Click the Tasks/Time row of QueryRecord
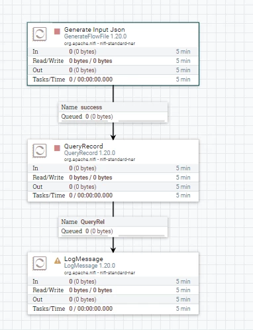The image size is (253, 330). click(x=113, y=195)
